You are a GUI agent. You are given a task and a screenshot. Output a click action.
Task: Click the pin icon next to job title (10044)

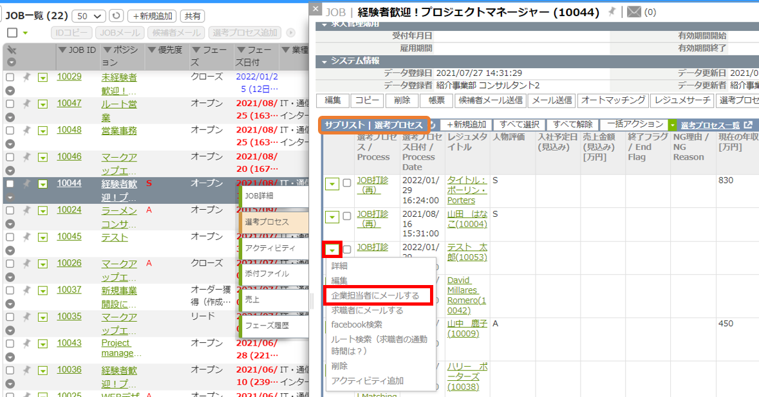(x=612, y=12)
